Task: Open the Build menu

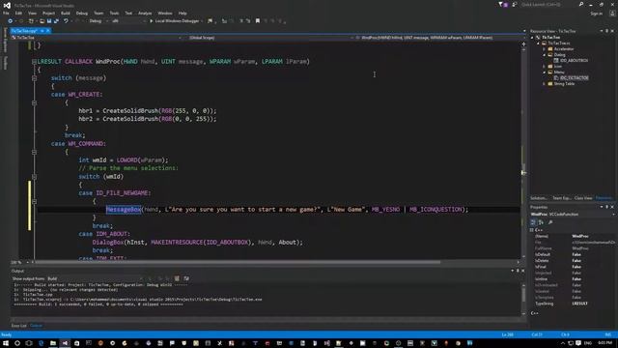Action: pos(66,13)
